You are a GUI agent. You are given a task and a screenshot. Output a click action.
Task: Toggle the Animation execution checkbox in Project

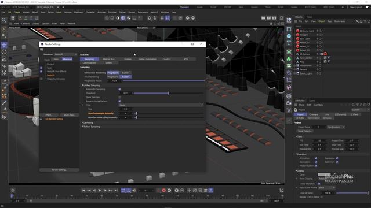[x=316, y=158]
